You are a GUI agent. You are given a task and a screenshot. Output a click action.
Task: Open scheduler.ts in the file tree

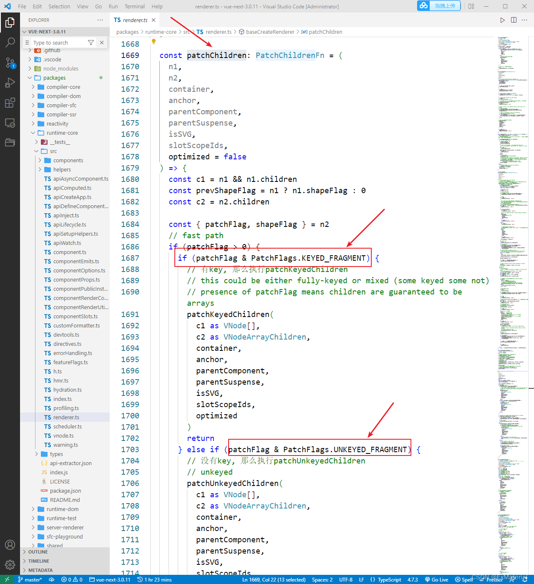pyautogui.click(x=65, y=426)
